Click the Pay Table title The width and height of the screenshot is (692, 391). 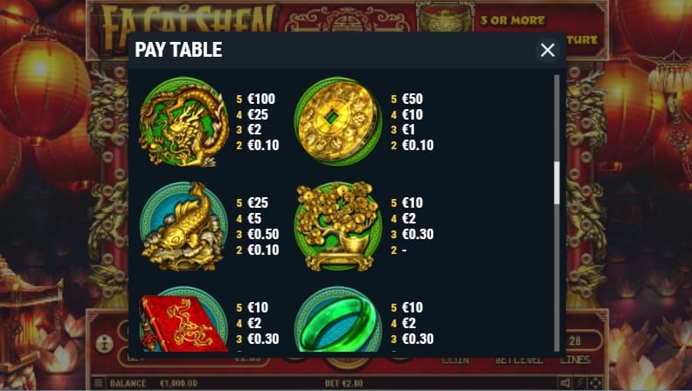point(178,50)
